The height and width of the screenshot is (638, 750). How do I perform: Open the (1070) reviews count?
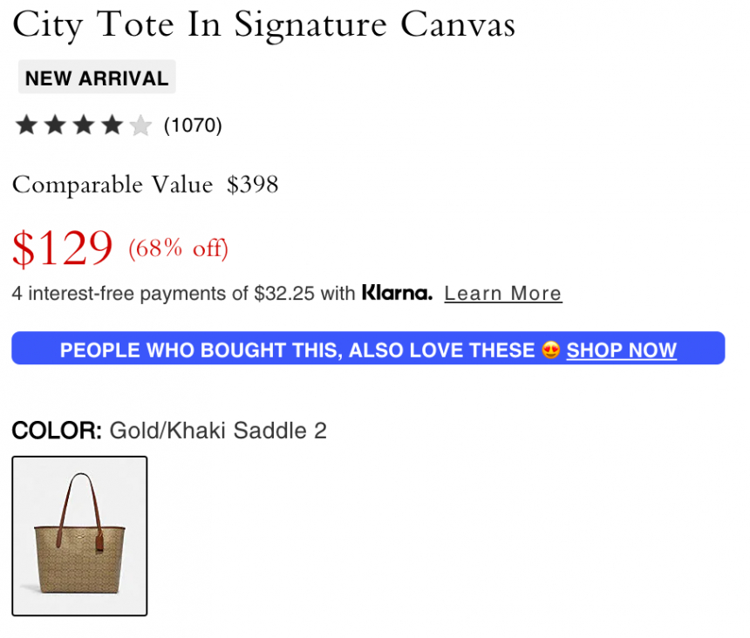[193, 126]
